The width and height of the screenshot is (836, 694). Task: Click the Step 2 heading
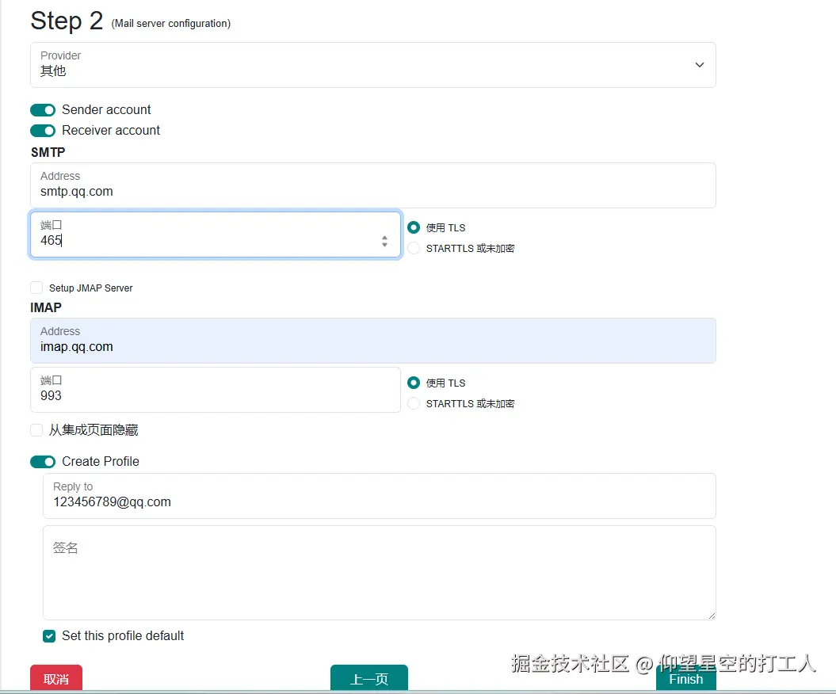click(67, 21)
